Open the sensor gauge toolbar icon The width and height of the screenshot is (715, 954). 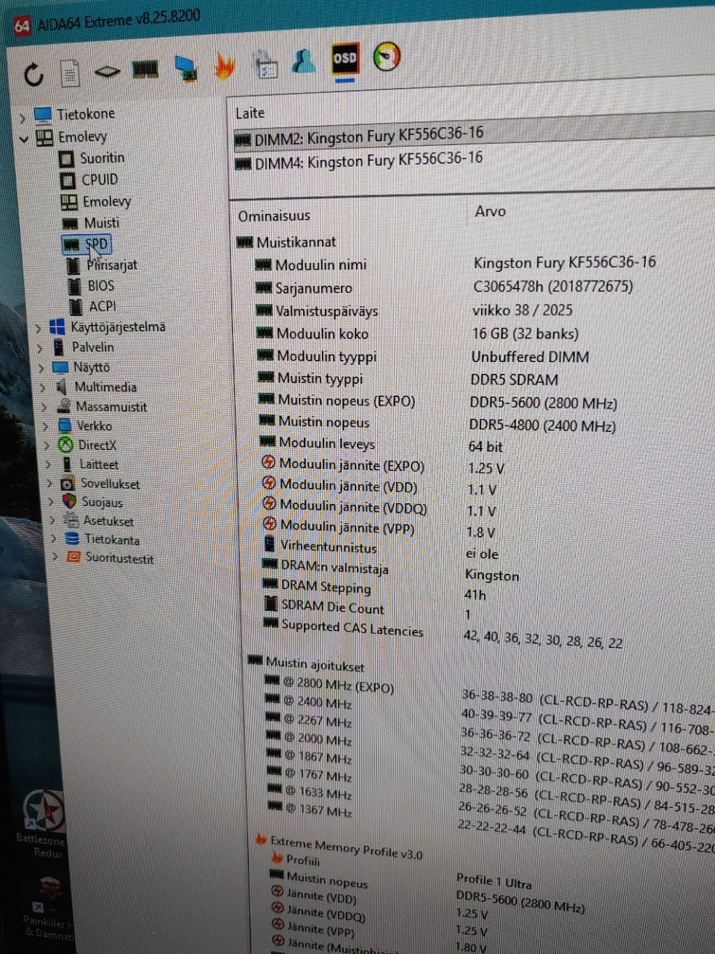tap(387, 57)
